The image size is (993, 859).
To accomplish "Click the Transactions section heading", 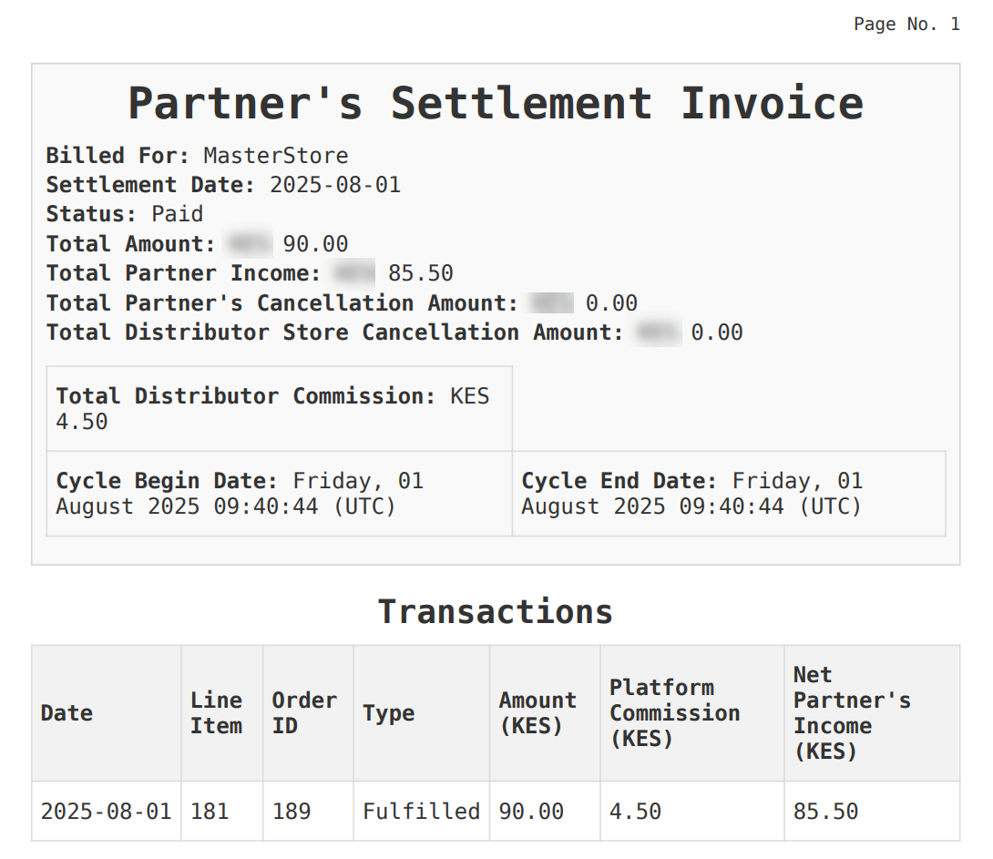I will (x=496, y=611).
